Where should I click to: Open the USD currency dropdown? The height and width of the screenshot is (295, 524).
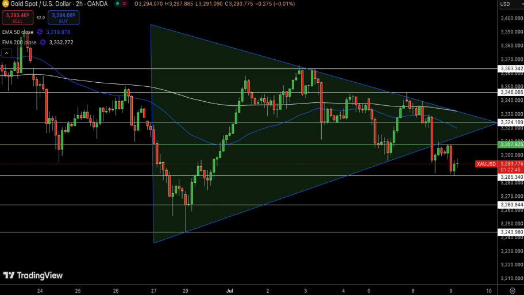[x=511, y=4]
